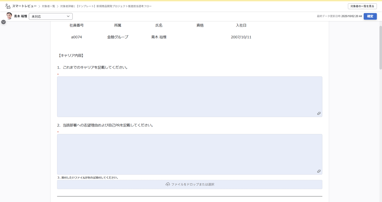Click the chevron arrow inside the status selector
The width and height of the screenshot is (382, 202).
click(68, 16)
